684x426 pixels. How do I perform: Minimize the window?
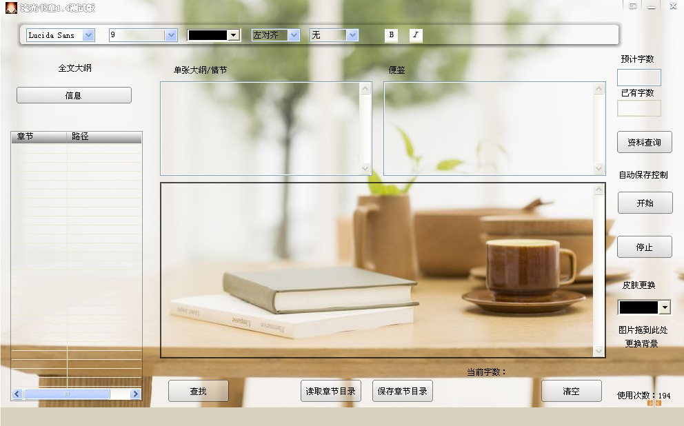tap(652, 6)
